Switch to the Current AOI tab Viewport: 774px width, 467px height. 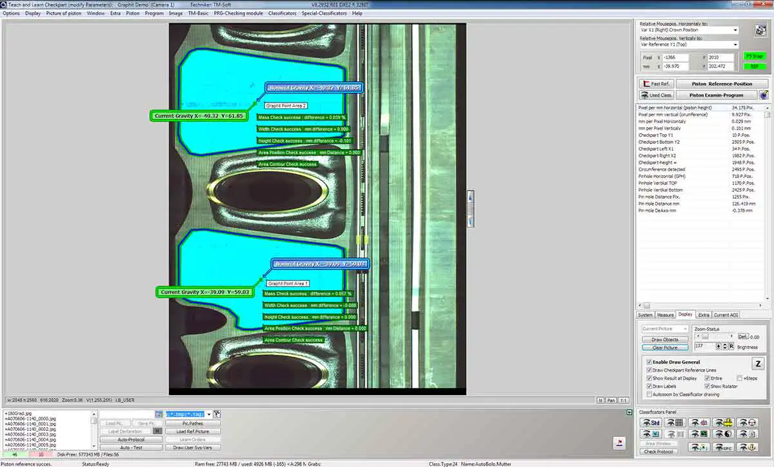coord(725,315)
